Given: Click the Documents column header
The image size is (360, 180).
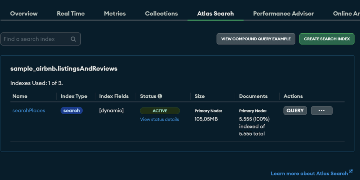Looking at the screenshot, I should coord(253,96).
